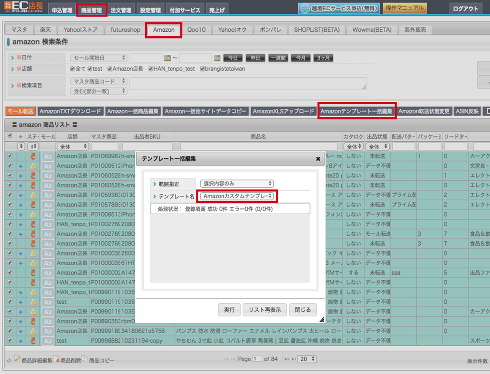Image resolution: width=490 pixels, height=374 pixels.
Task: Open the 設定管理 top menu tab
Action: [150, 9]
